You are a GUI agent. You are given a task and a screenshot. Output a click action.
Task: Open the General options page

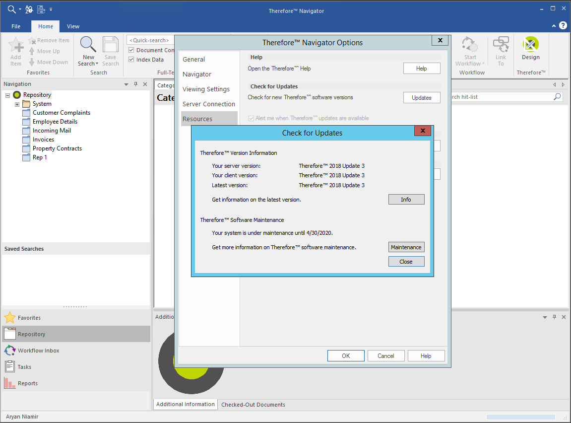(209, 60)
